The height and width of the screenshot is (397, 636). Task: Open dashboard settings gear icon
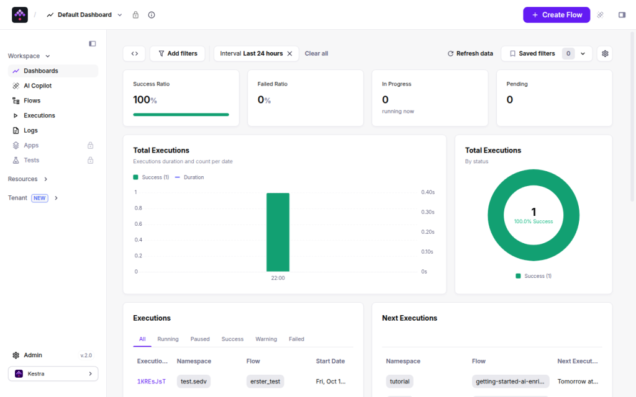coord(605,53)
